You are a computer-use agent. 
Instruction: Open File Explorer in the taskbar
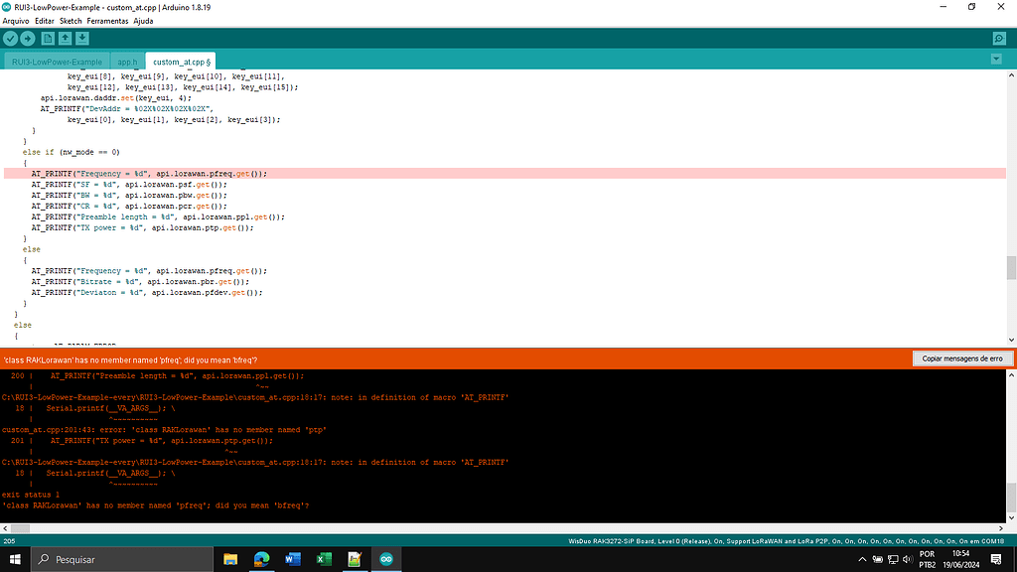pyautogui.click(x=230, y=560)
